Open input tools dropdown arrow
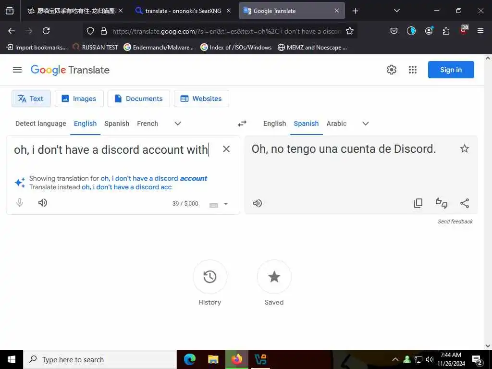This screenshot has height=369, width=492. pyautogui.click(x=226, y=204)
